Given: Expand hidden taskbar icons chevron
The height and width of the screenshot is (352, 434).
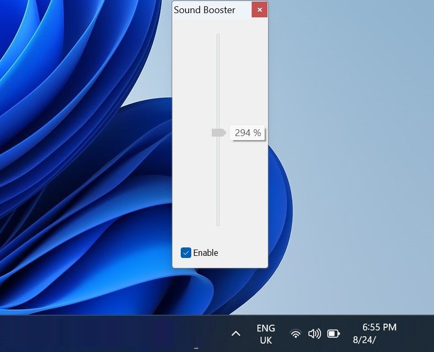Looking at the screenshot, I should tap(235, 334).
